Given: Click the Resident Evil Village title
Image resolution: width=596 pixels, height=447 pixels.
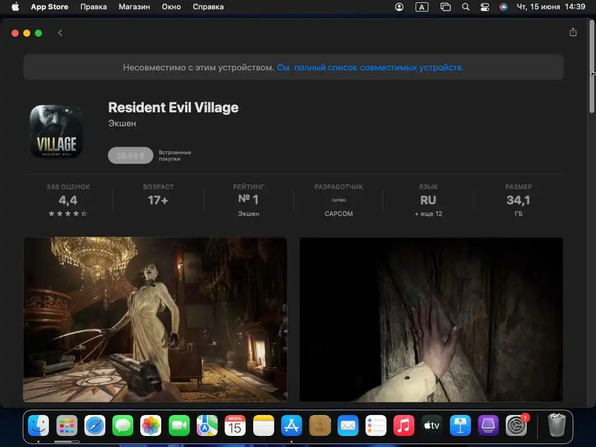Looking at the screenshot, I should [173, 108].
